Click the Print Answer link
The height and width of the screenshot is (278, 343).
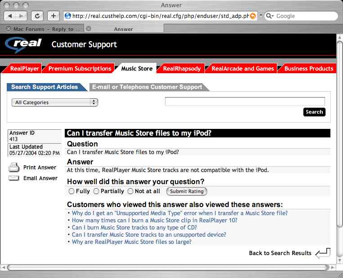40,168
